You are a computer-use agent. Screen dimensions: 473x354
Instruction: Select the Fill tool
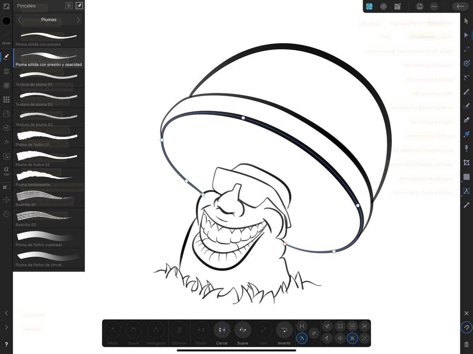pos(467,134)
